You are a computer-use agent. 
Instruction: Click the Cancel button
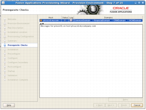pyautogui.click(x=137, y=105)
